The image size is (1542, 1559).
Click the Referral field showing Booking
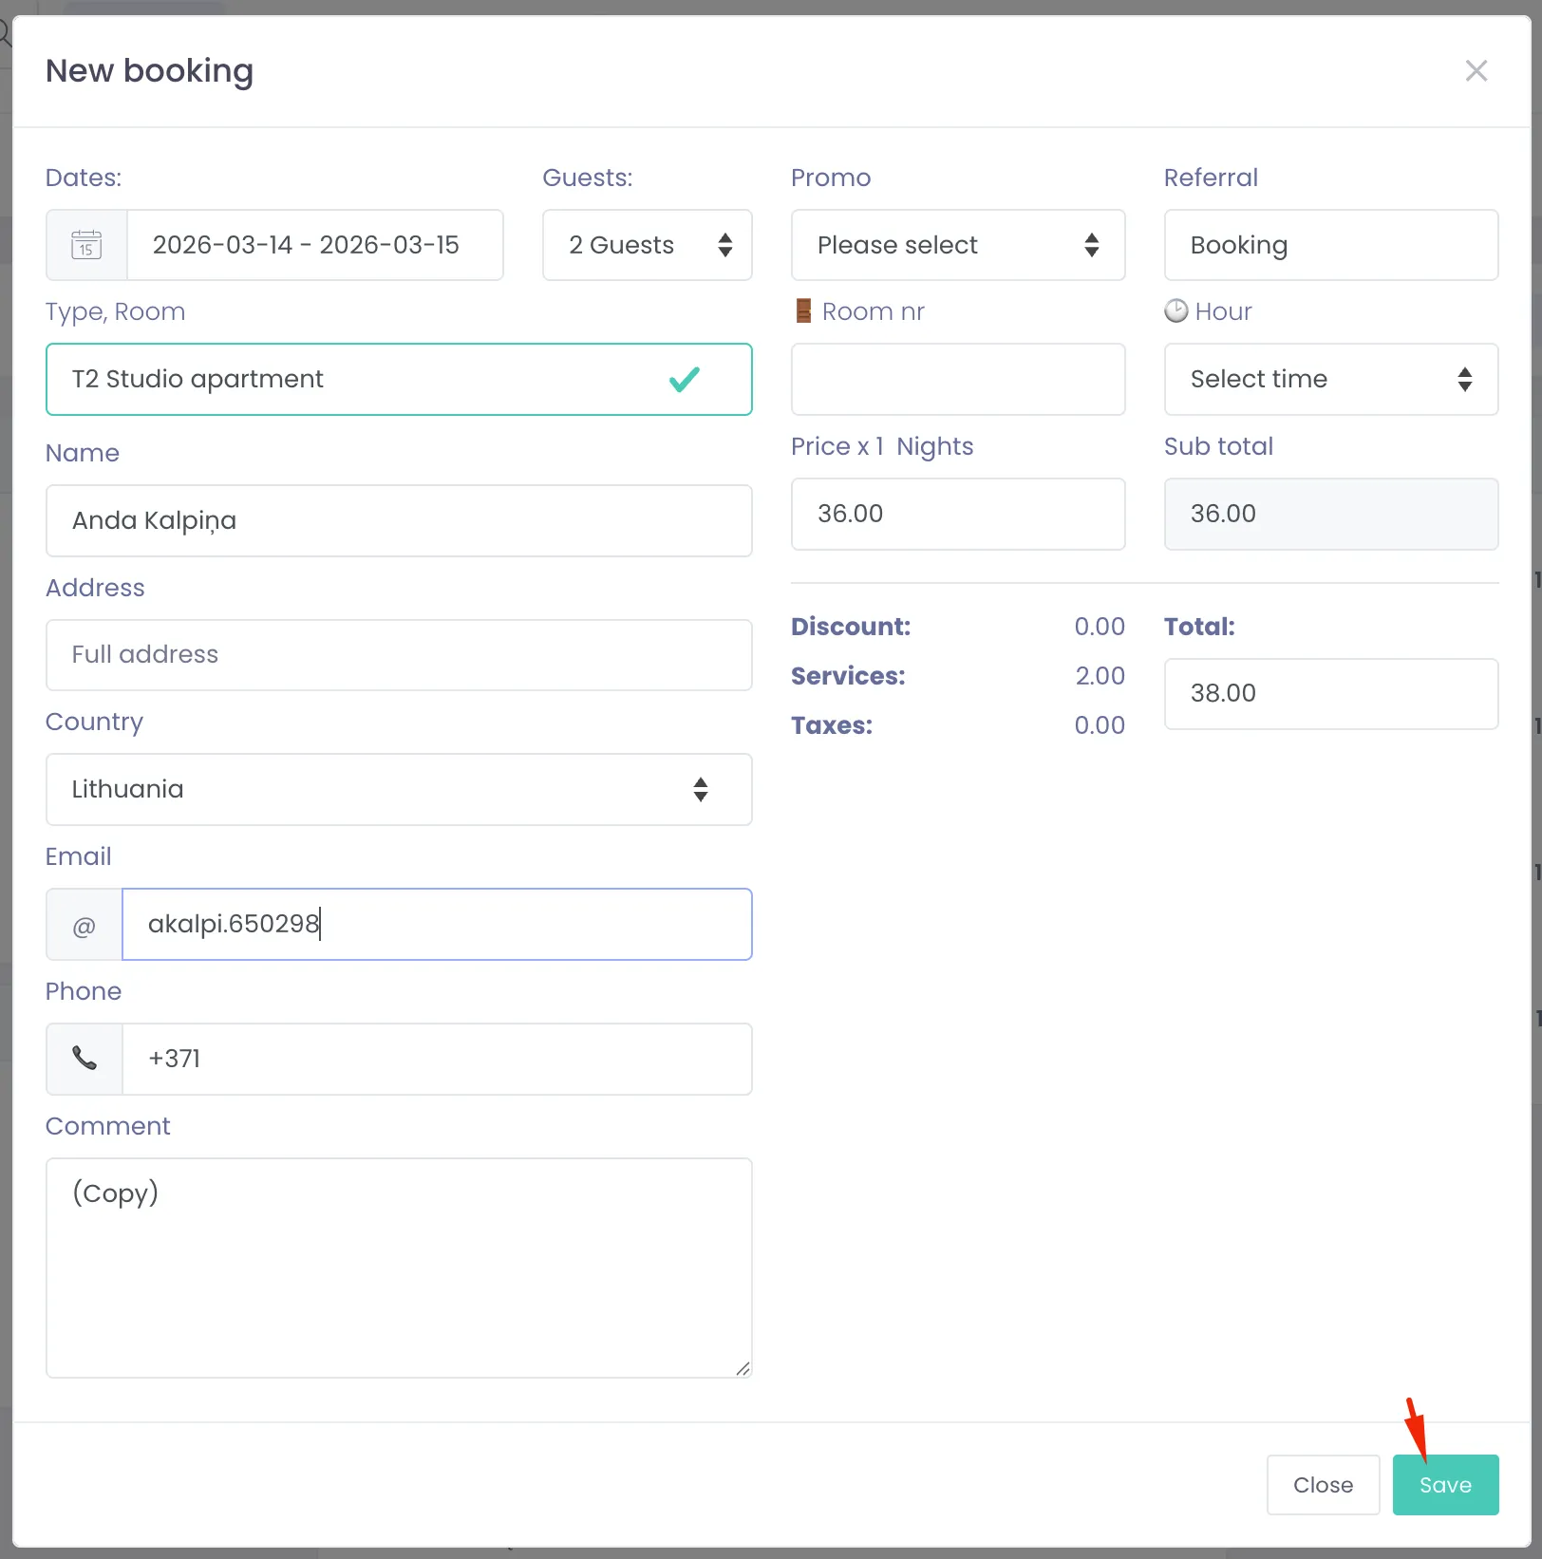click(1331, 245)
